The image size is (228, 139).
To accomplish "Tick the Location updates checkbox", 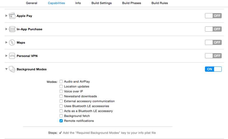I will coord(61,86).
